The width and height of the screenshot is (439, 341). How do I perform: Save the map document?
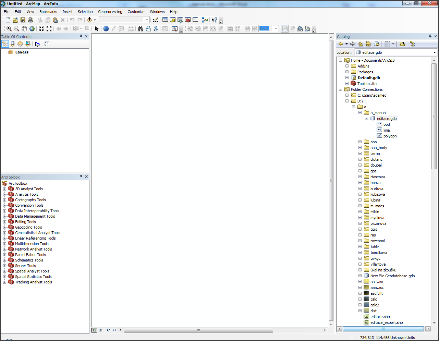[23, 20]
